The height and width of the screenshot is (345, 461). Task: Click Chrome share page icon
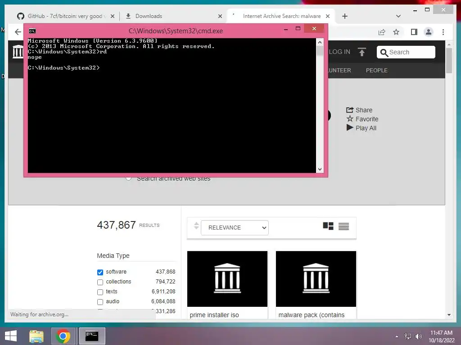382,32
